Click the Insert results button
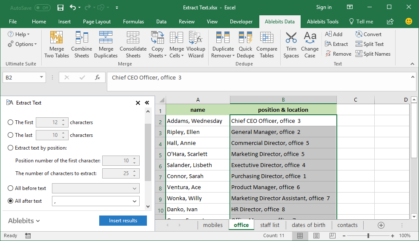This screenshot has width=419, height=241. 123,221
